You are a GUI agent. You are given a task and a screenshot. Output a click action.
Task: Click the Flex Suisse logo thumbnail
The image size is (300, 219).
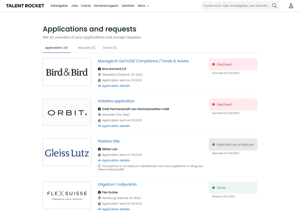67,195
